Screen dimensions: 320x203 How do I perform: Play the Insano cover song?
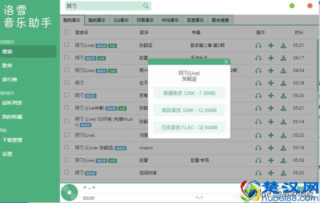click(x=258, y=148)
